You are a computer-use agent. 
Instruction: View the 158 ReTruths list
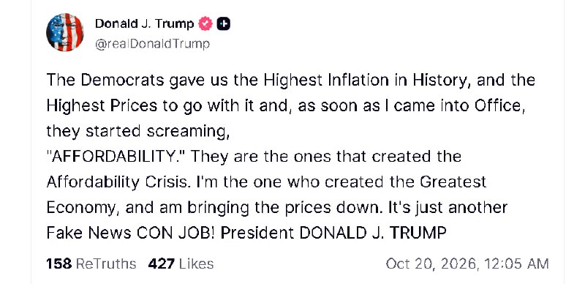[x=91, y=264]
